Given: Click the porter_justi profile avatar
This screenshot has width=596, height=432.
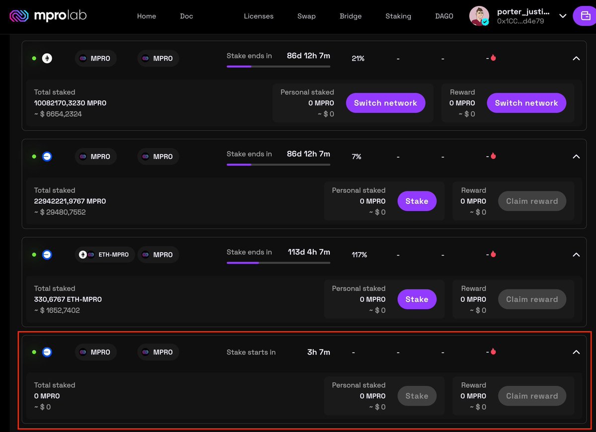Looking at the screenshot, I should (479, 16).
